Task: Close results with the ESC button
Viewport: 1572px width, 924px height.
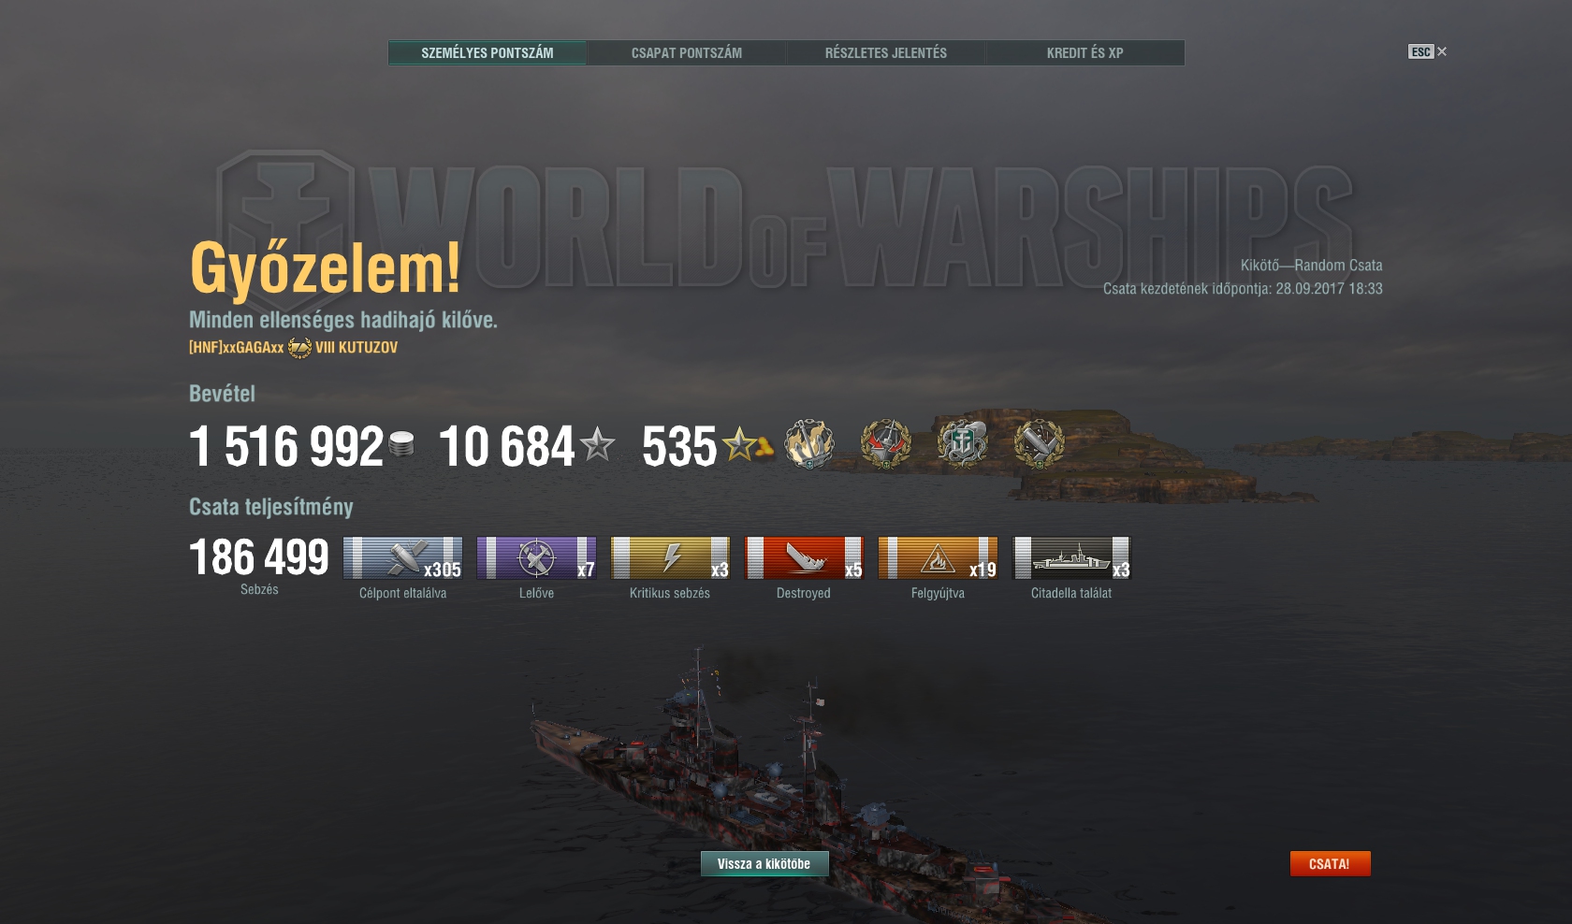Action: point(1427,51)
